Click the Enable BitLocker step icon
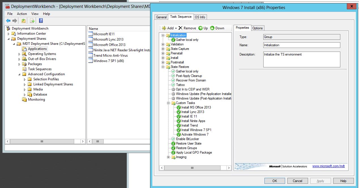The image size is (359, 188). pos(173,139)
